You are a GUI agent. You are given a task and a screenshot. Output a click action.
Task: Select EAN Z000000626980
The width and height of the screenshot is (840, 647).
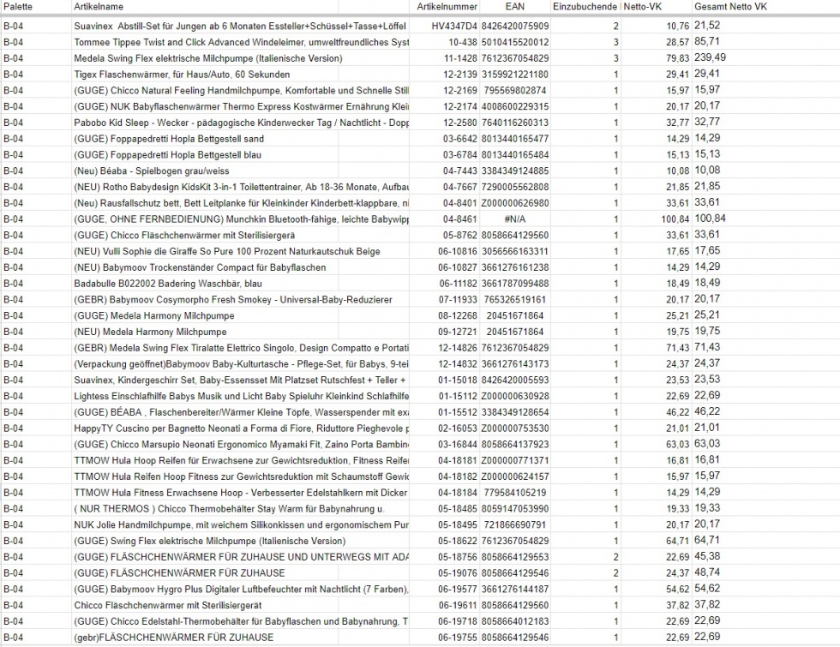coord(515,203)
